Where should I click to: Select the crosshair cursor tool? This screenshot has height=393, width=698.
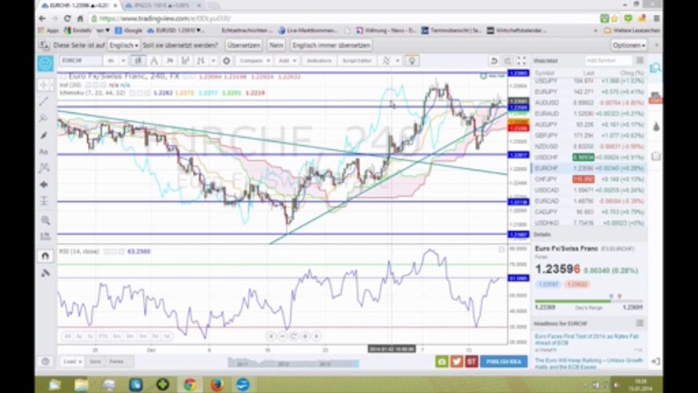tap(45, 85)
